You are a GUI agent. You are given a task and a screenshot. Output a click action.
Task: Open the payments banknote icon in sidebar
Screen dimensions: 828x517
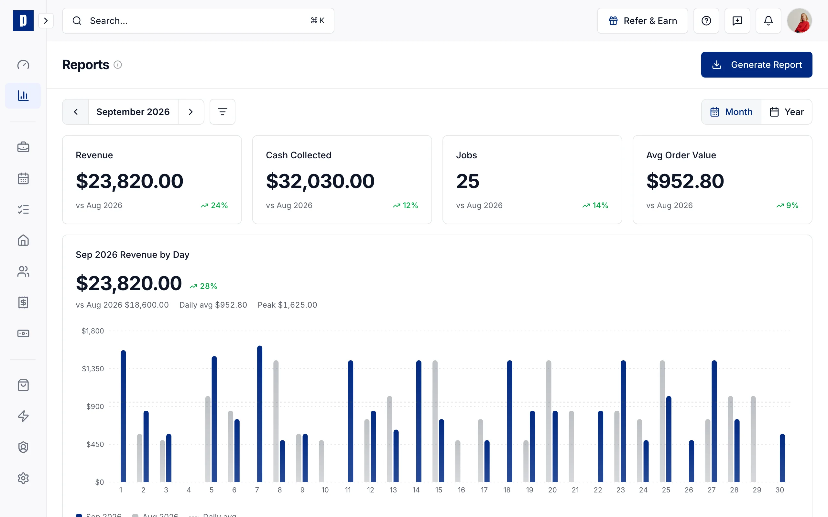tap(23, 333)
